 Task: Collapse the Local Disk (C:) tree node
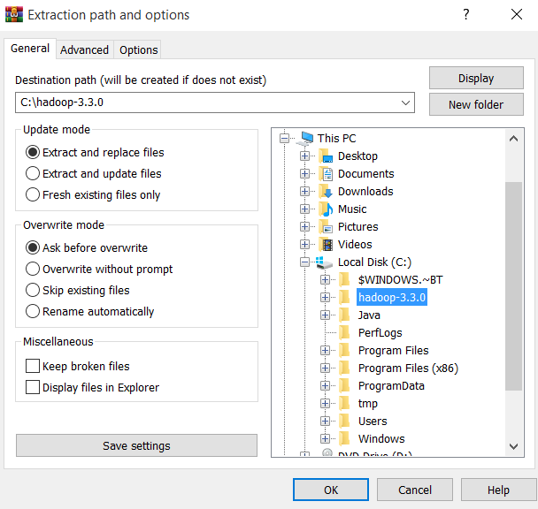click(x=305, y=262)
